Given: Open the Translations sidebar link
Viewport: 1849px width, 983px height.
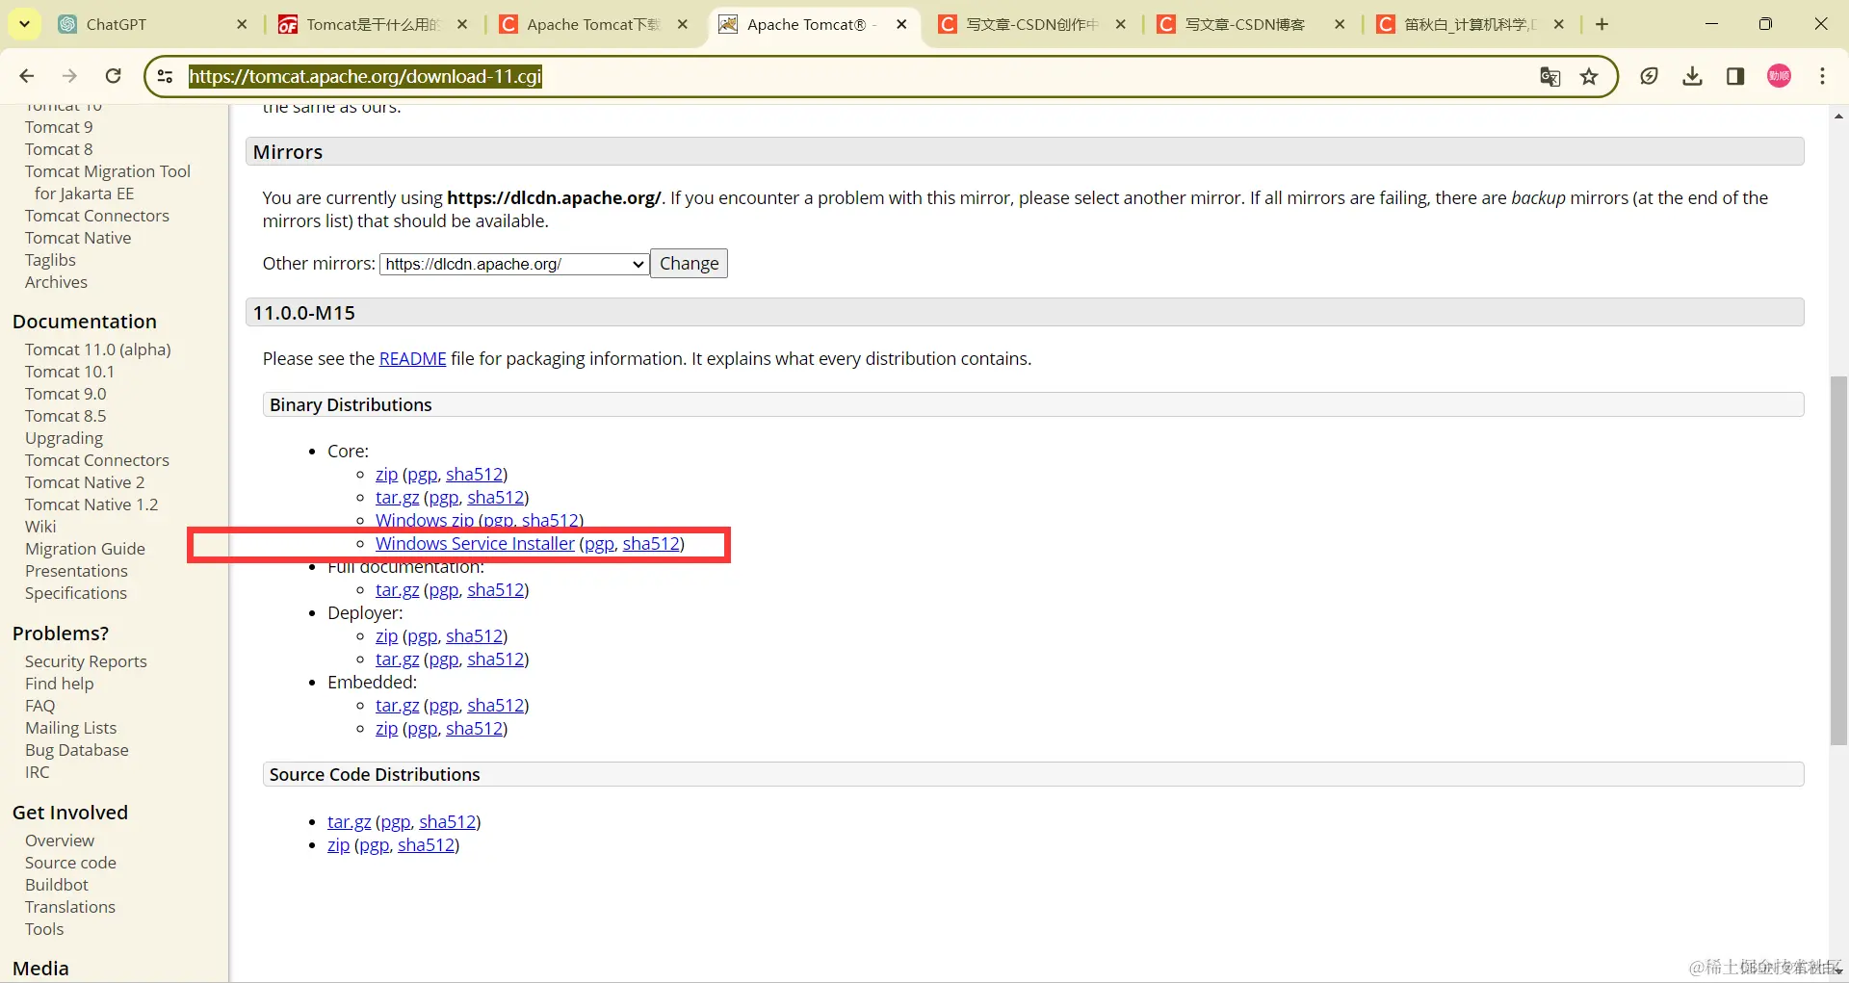Looking at the screenshot, I should 70,907.
